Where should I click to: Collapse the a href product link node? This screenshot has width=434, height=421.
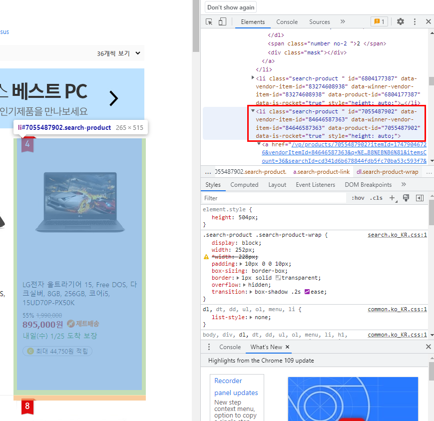(259, 144)
